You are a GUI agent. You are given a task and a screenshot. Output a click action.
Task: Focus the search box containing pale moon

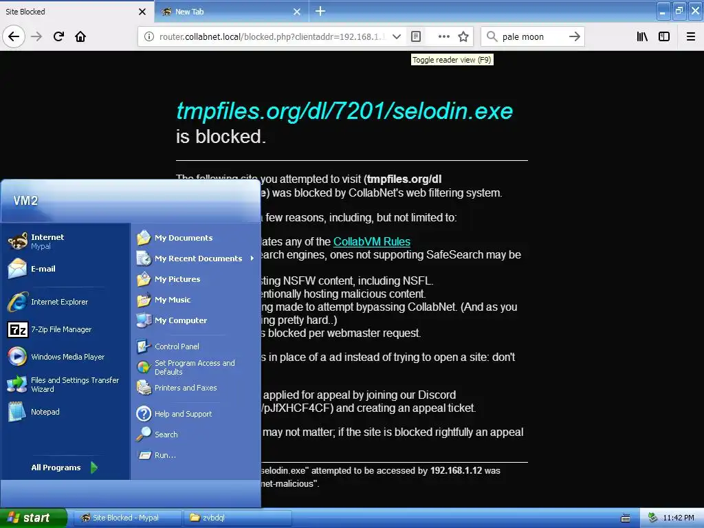pyautogui.click(x=532, y=36)
